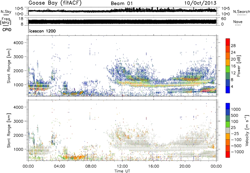Click the Velocity colorbar segment between 100 and 500
Image resolution: width=250 pixels, height=173 pixels.
(228, 118)
